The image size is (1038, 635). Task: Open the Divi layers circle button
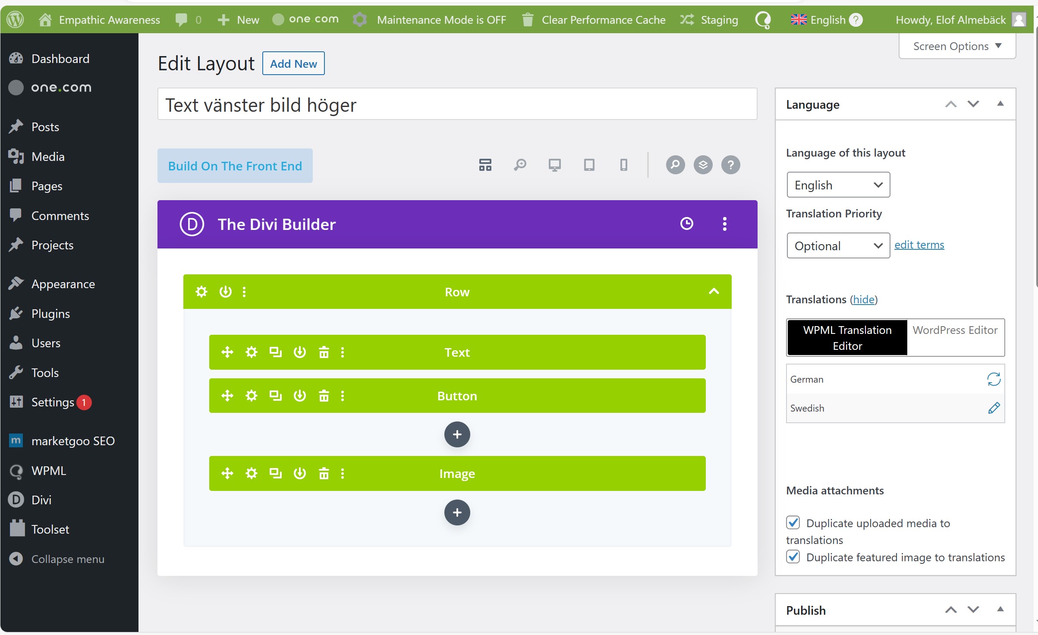703,165
